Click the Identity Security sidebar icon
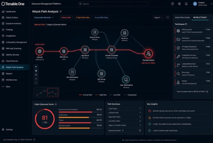 click(x=3, y=55)
